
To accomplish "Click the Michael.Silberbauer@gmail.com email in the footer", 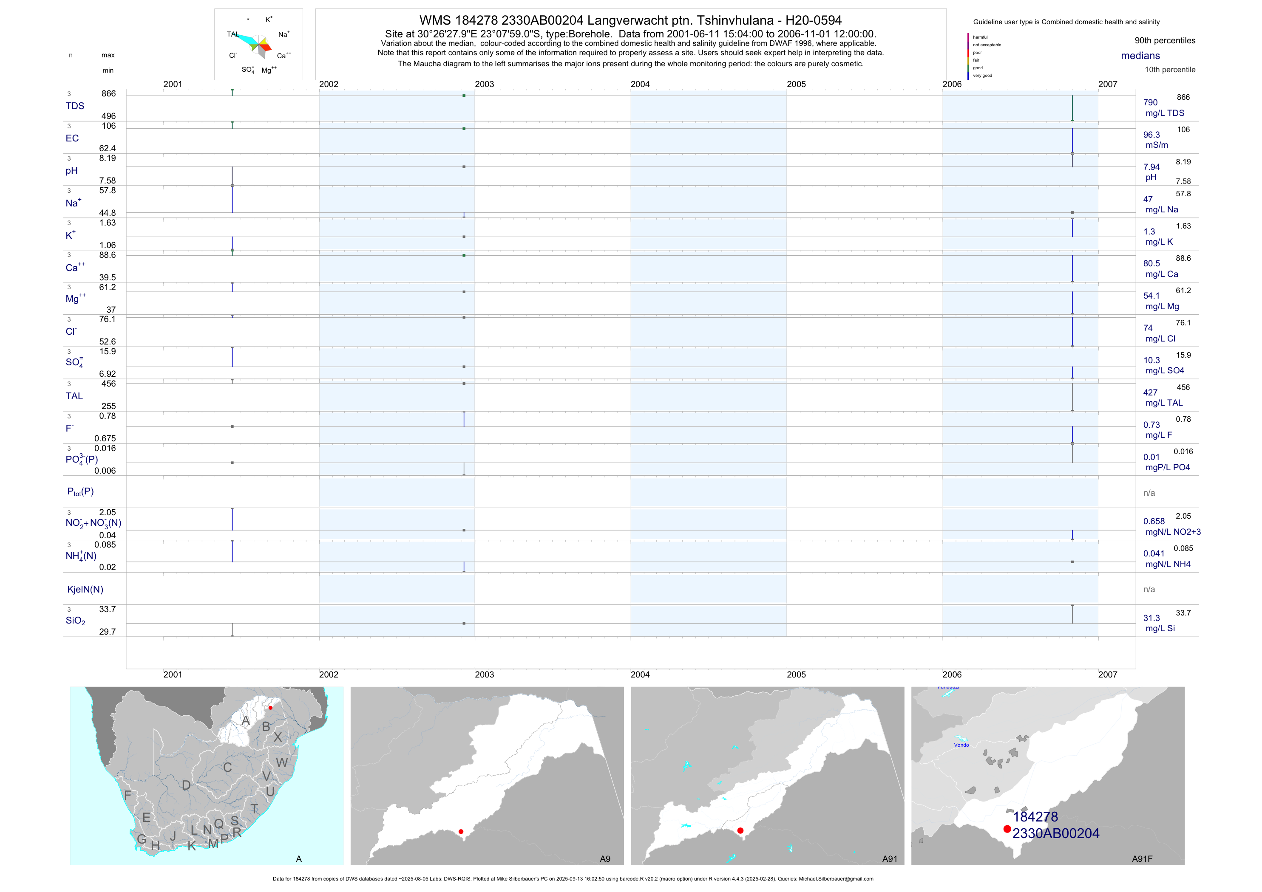I will coord(836,879).
